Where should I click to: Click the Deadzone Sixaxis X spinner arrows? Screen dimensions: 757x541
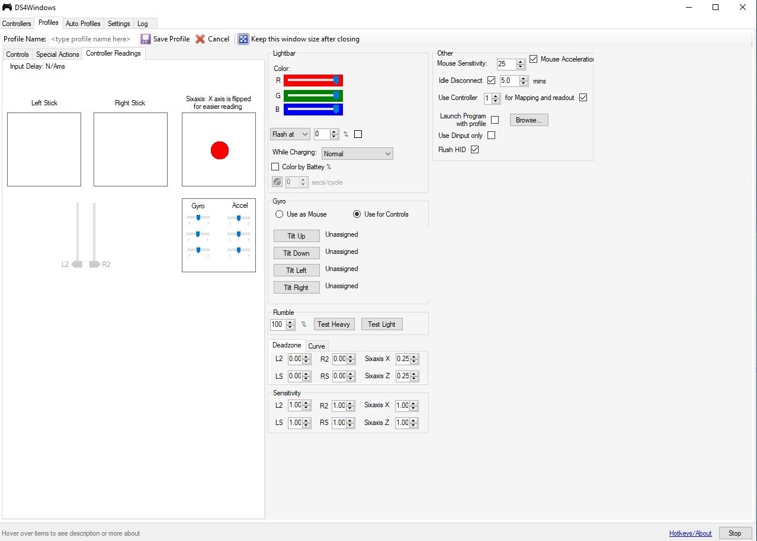[x=415, y=359]
